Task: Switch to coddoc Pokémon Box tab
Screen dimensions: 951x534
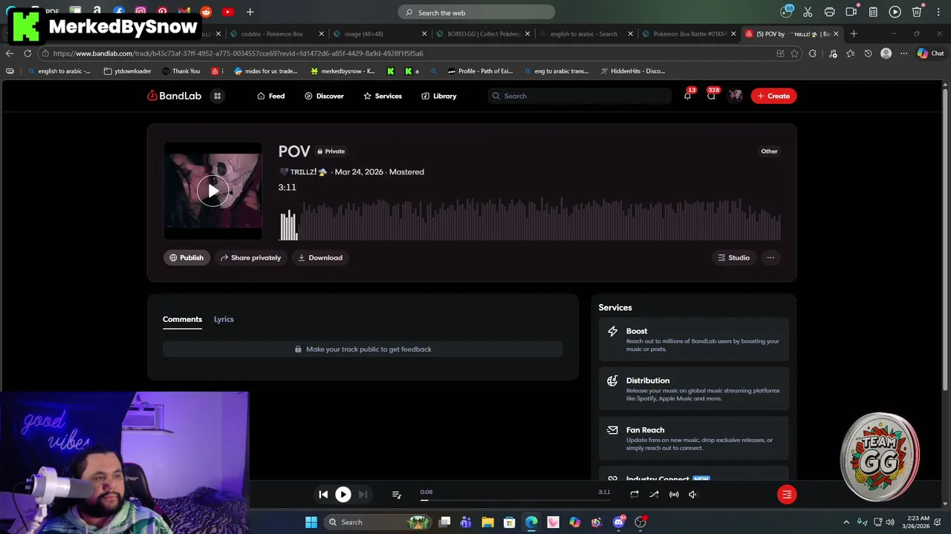Action: 277,33
